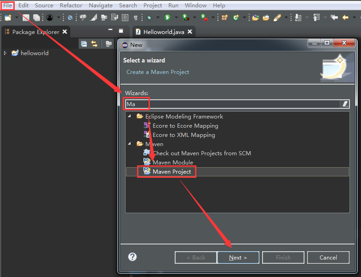This screenshot has height=277, width=361.
Task: Open the Run menu
Action: 173,6
